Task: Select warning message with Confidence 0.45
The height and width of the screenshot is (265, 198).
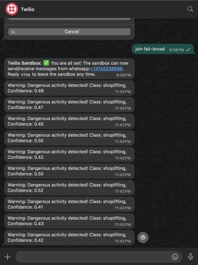Action: pos(69,121)
